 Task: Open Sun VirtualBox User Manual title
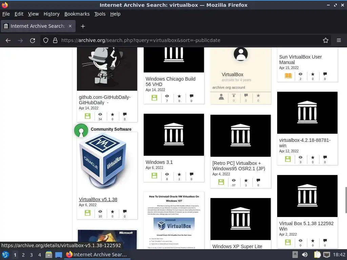tap(300, 60)
